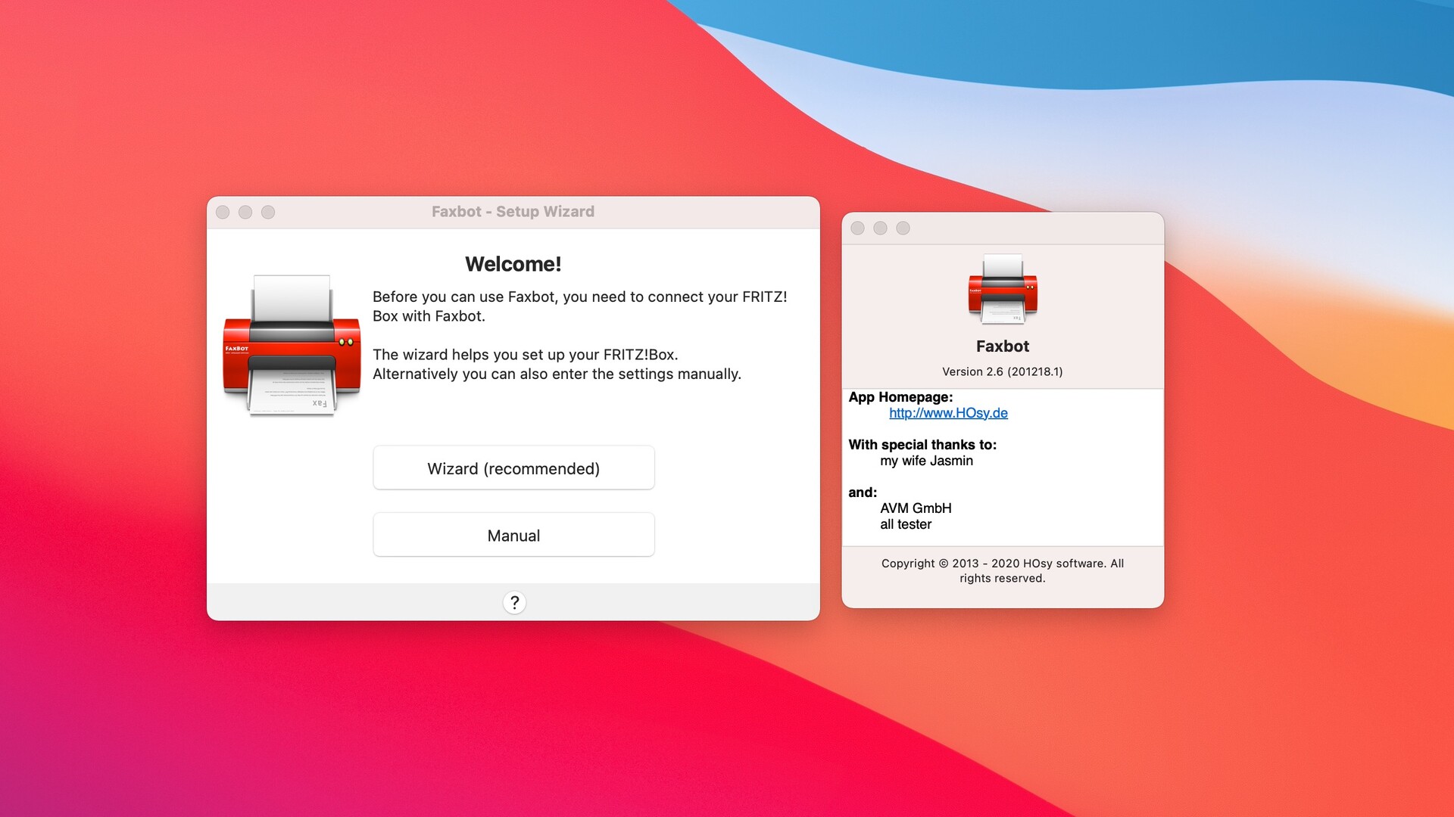
Task: Click 'With special thanks to:' label
Action: pos(922,445)
